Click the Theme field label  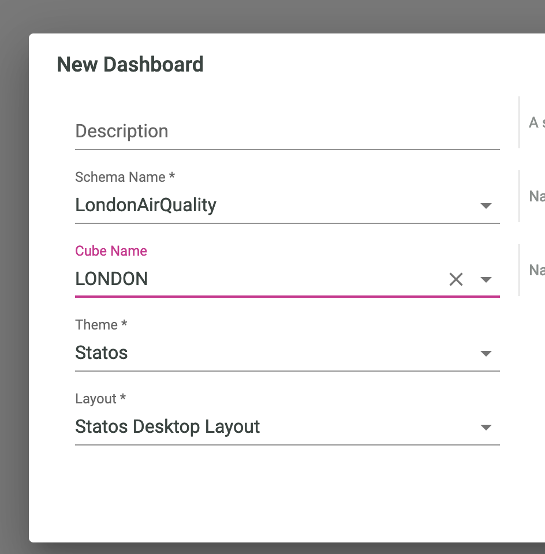[101, 325]
